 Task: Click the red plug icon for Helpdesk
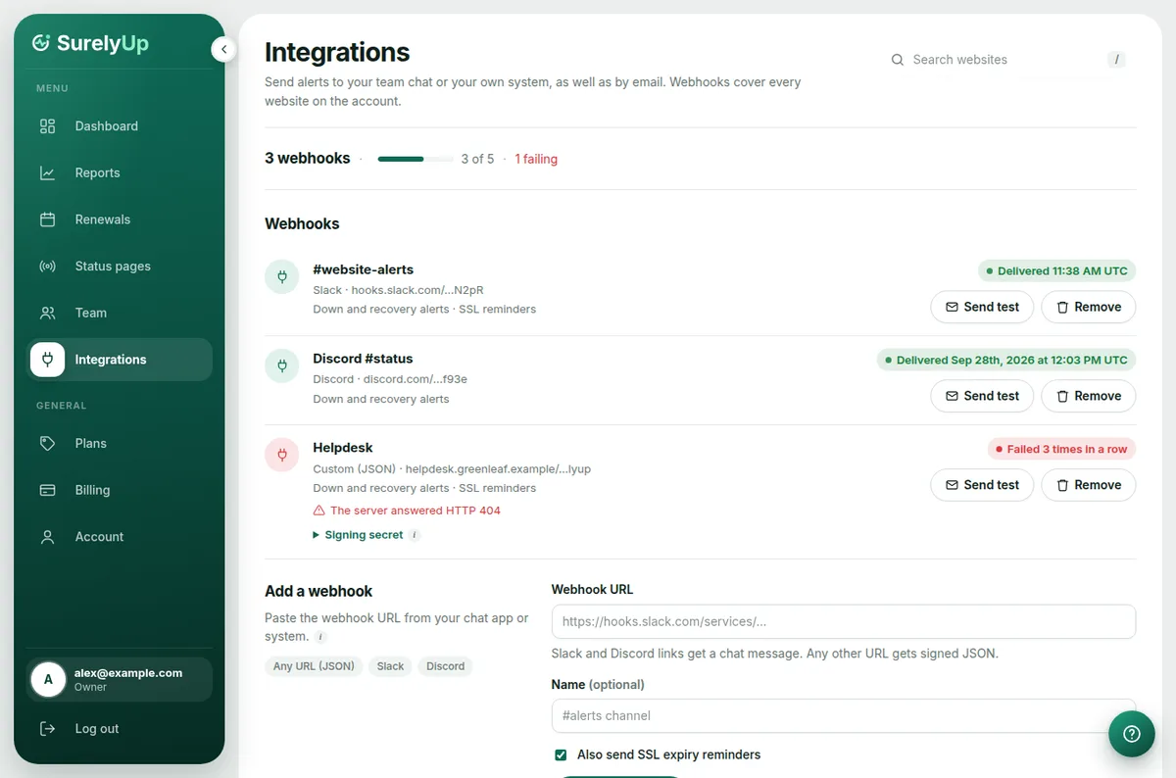tap(282, 456)
